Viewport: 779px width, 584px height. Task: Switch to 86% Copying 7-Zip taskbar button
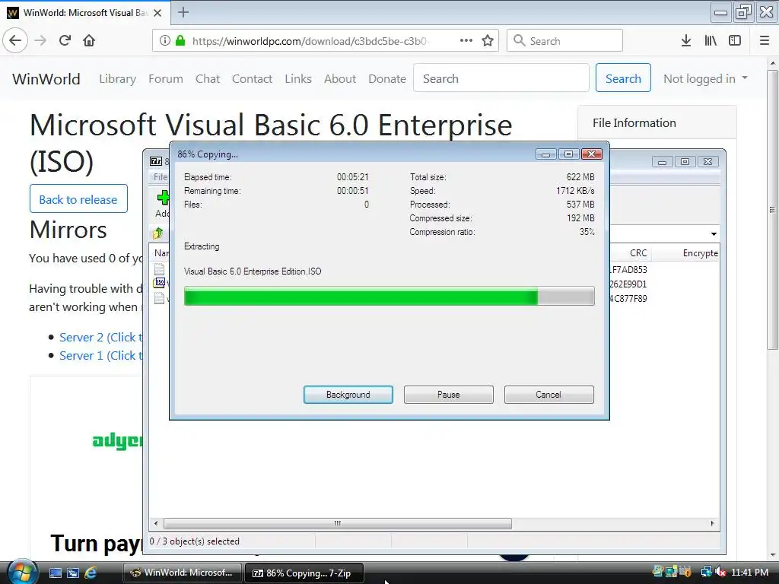click(x=304, y=573)
